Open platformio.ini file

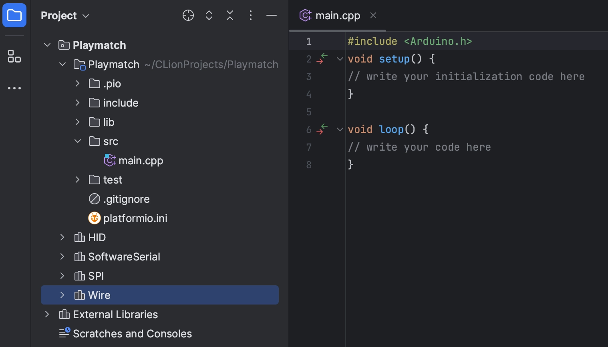(135, 218)
